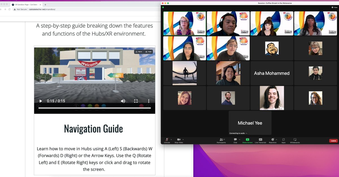Stop Video in the Zoom toolbar
The width and height of the screenshot is (339, 177).
179,140
